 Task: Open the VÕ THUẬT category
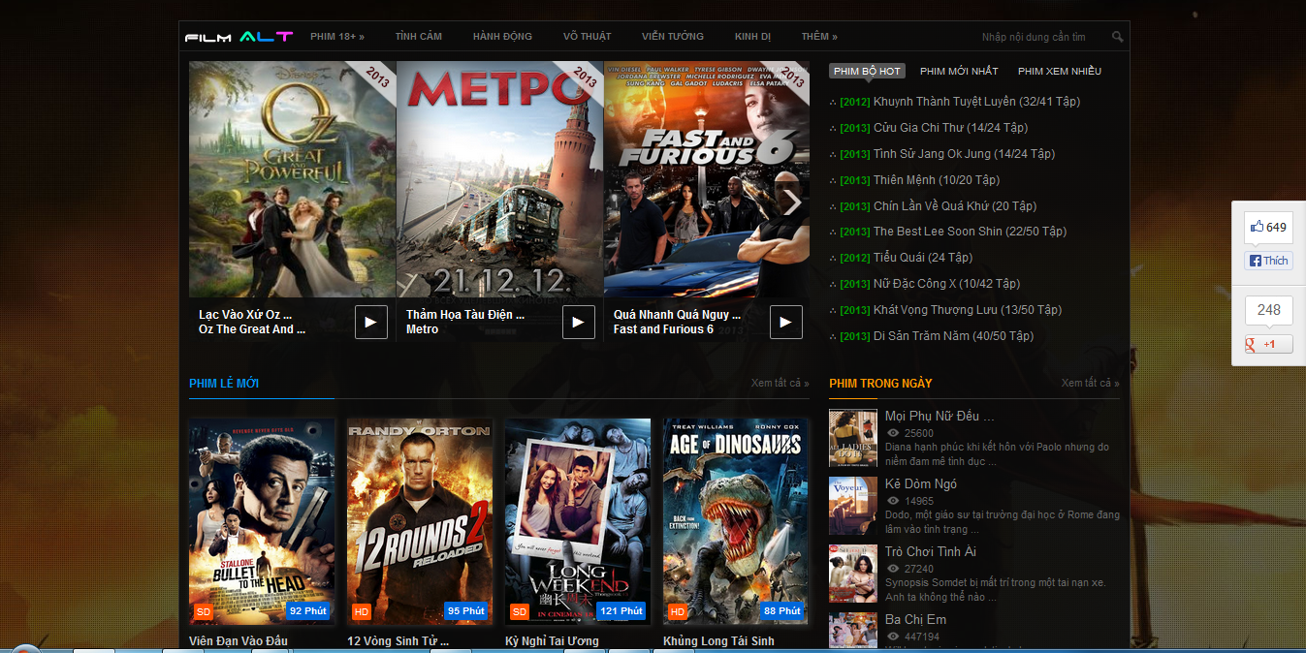click(x=588, y=37)
